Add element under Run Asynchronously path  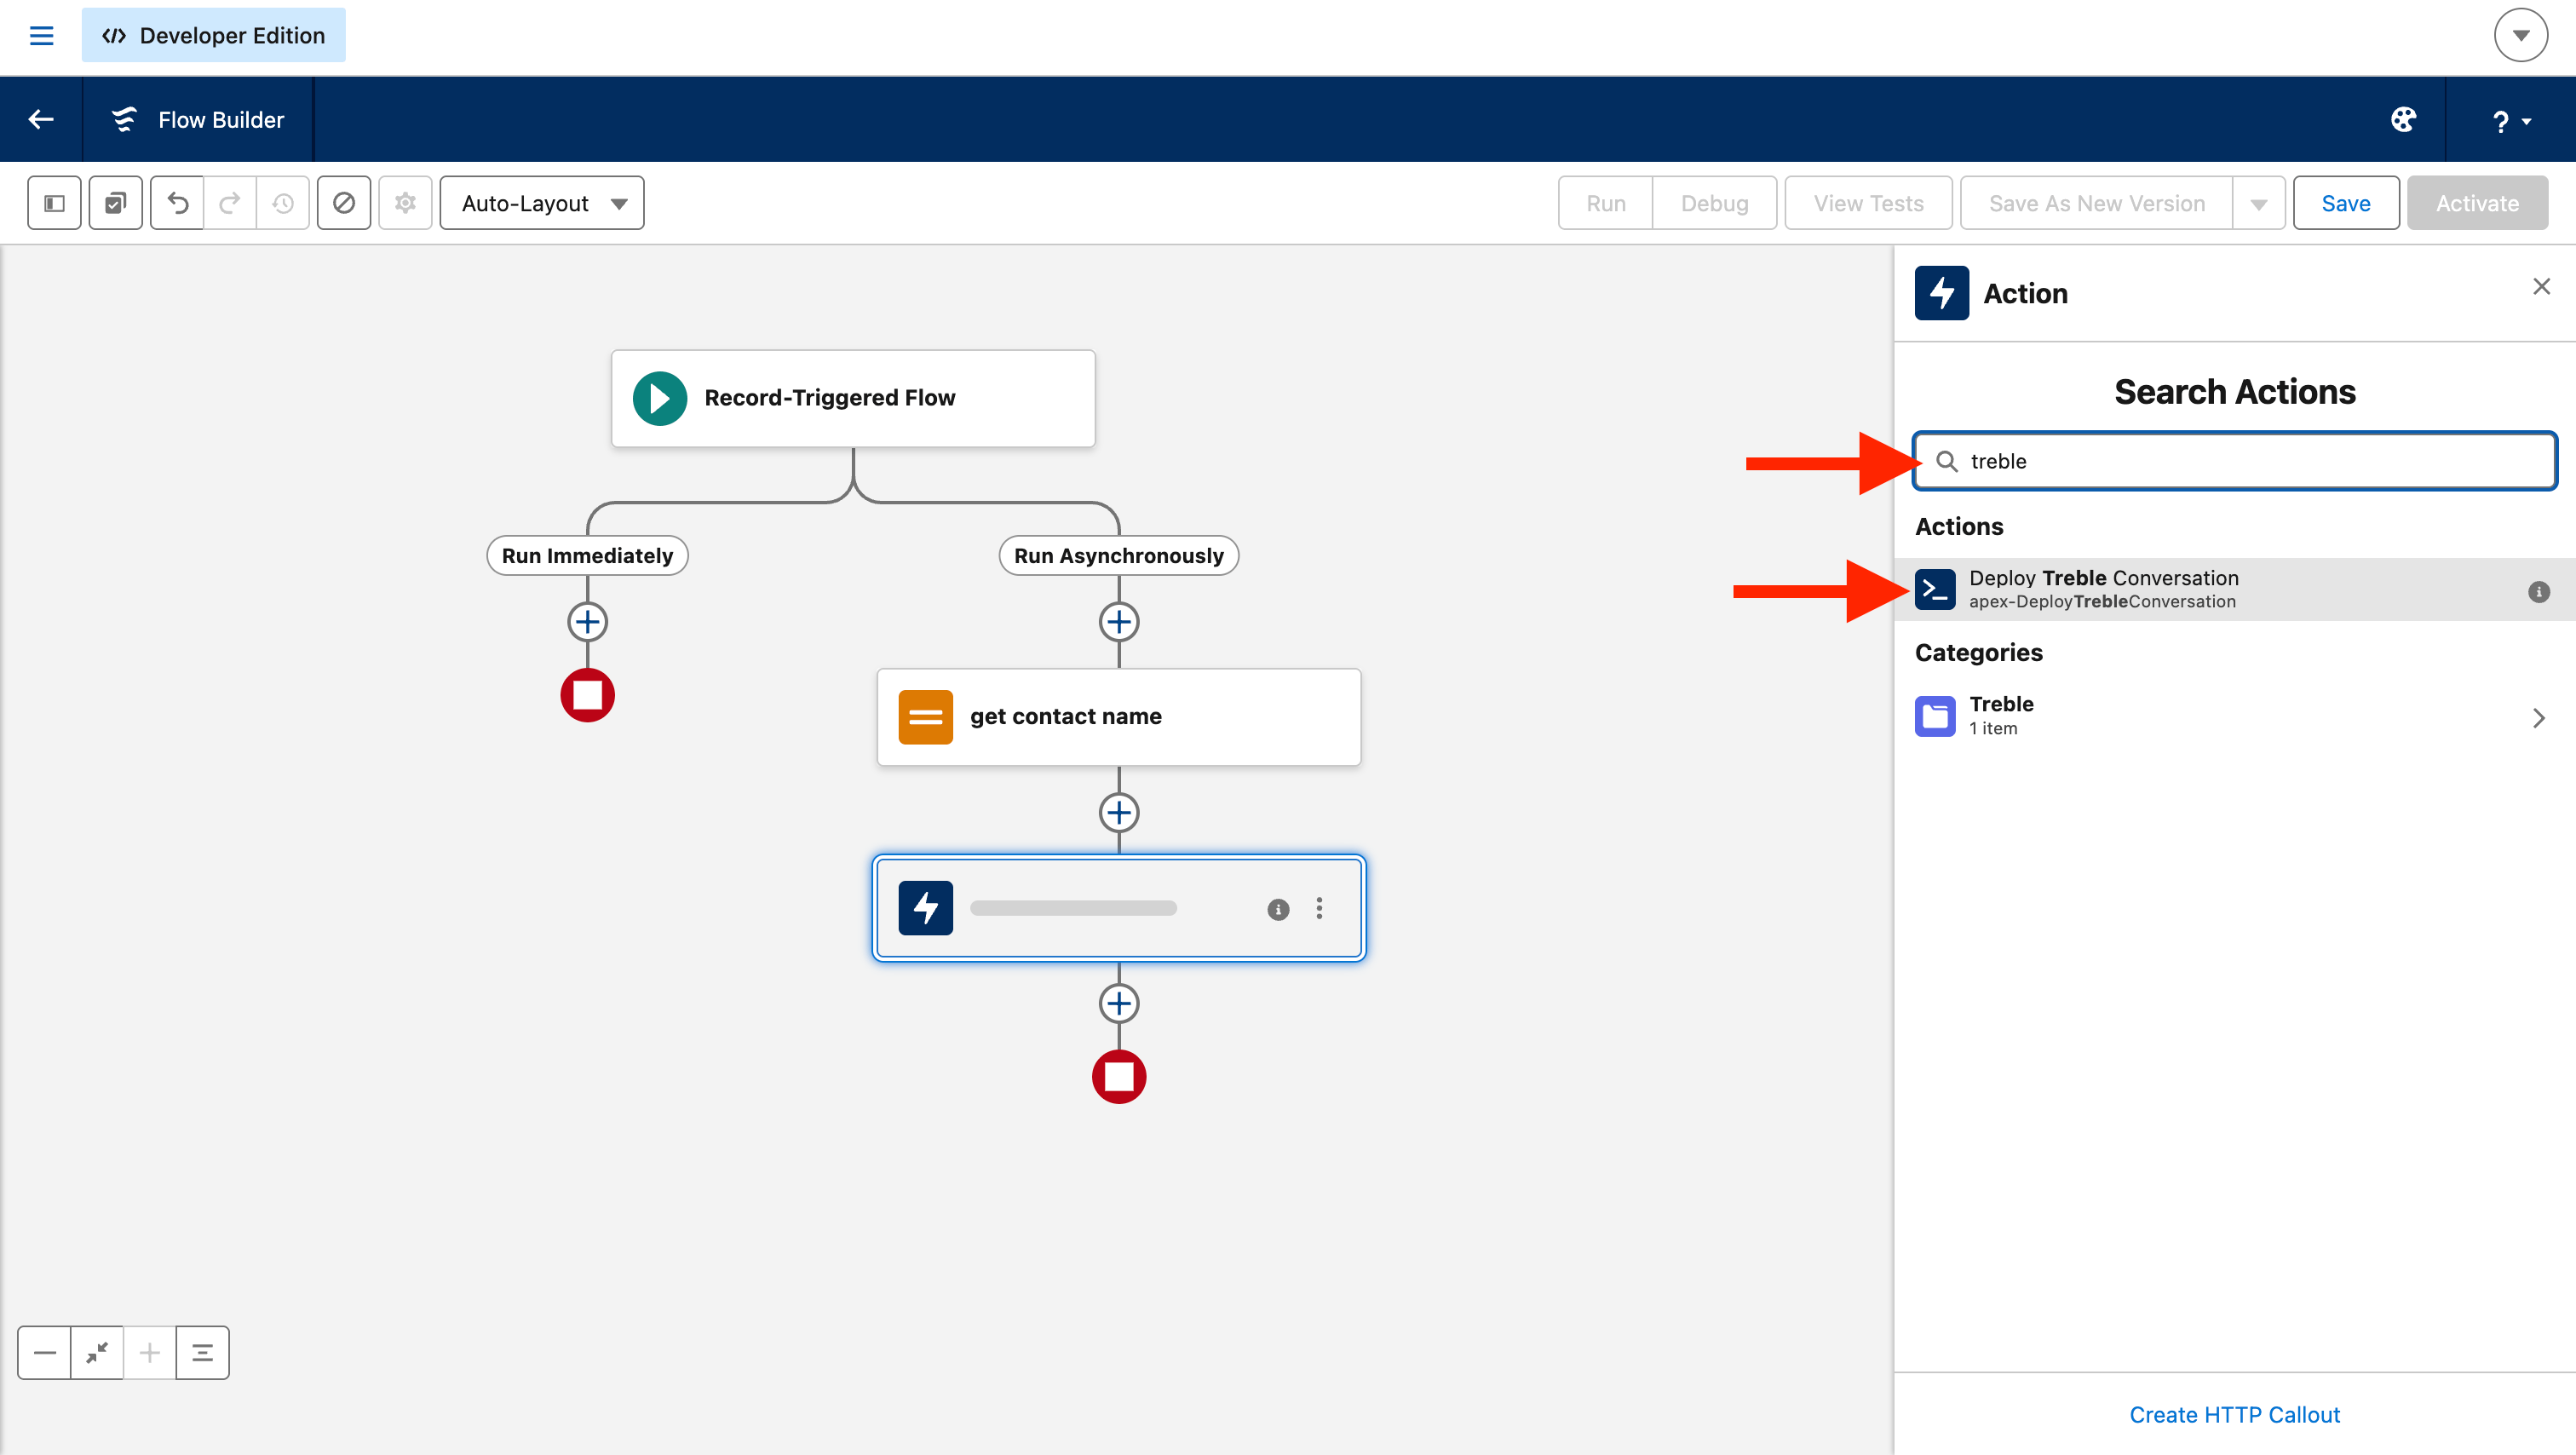[1118, 622]
